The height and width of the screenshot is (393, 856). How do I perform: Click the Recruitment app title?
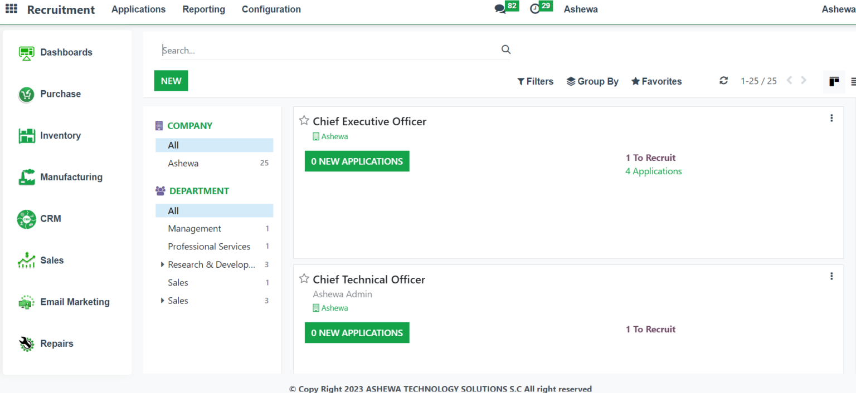coord(61,10)
